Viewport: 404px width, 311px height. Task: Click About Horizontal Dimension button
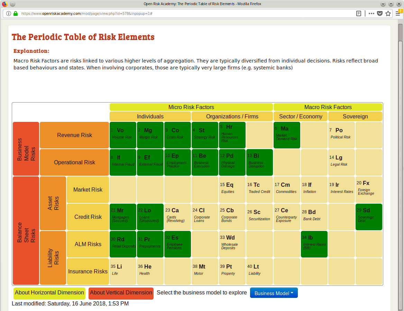(49, 293)
